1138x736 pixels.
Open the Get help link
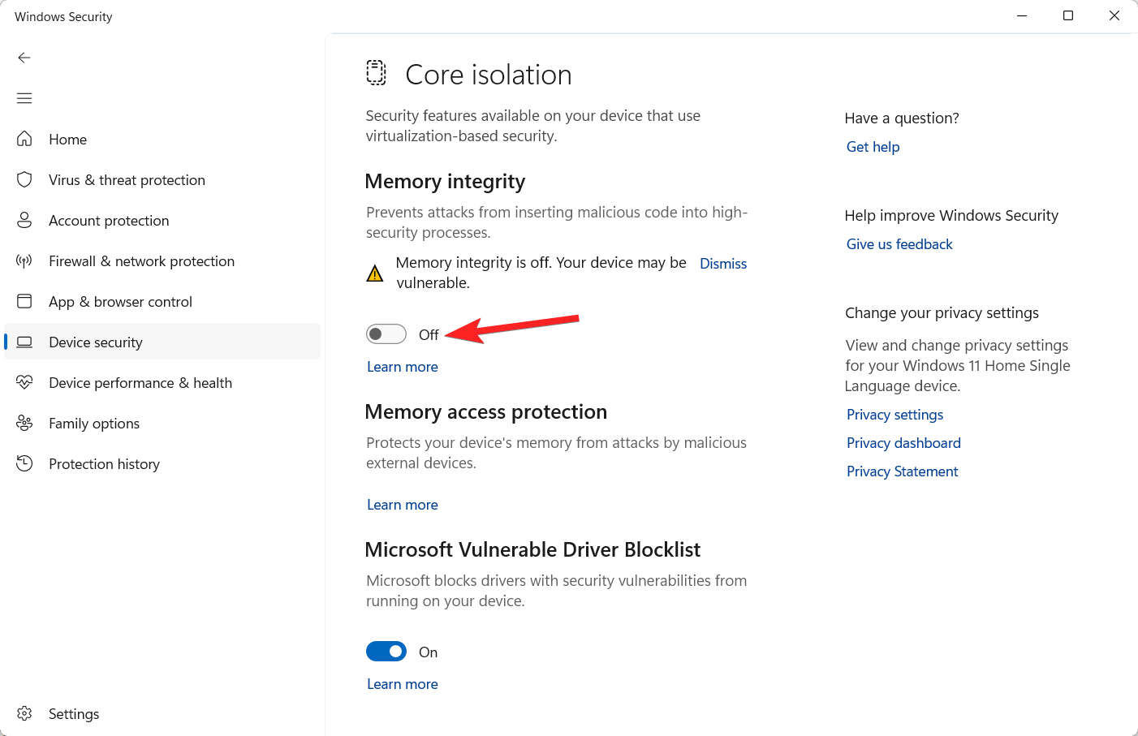pyautogui.click(x=873, y=147)
